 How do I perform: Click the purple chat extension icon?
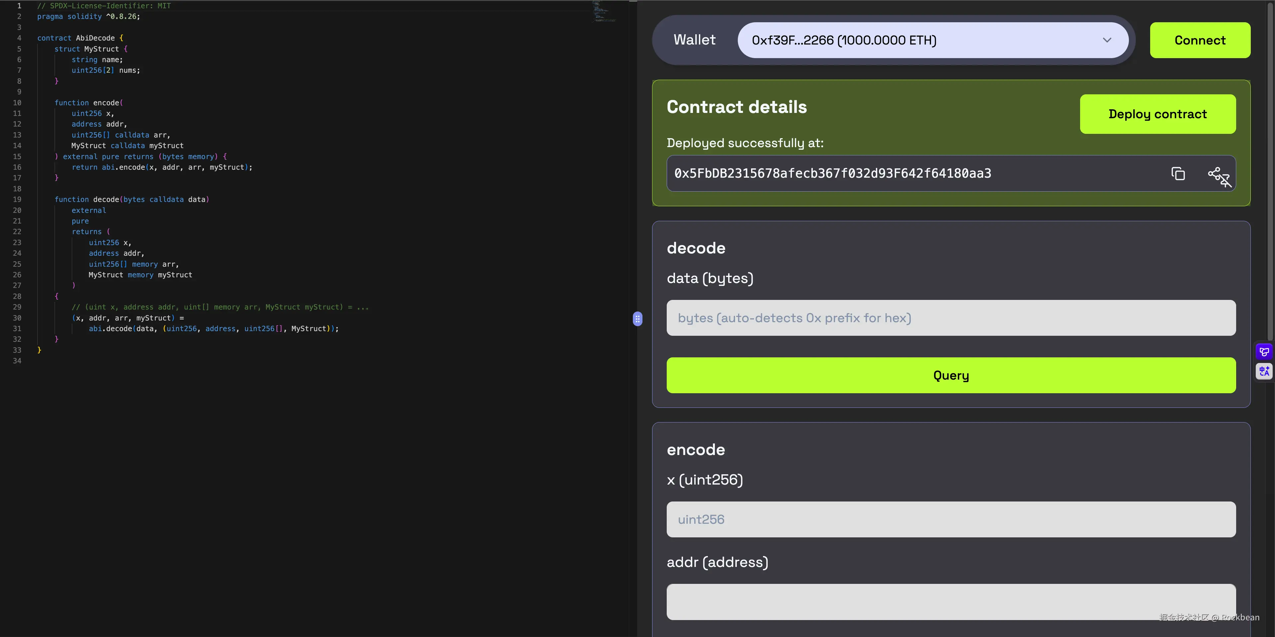[x=1264, y=351]
